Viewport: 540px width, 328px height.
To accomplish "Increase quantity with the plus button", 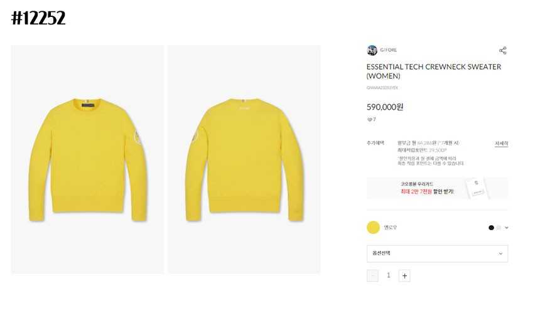I will [404, 276].
